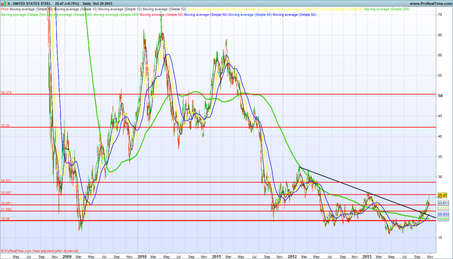Click the 45 tick on price axis
Viewport: 453px width, 259px height.
pos(440,116)
